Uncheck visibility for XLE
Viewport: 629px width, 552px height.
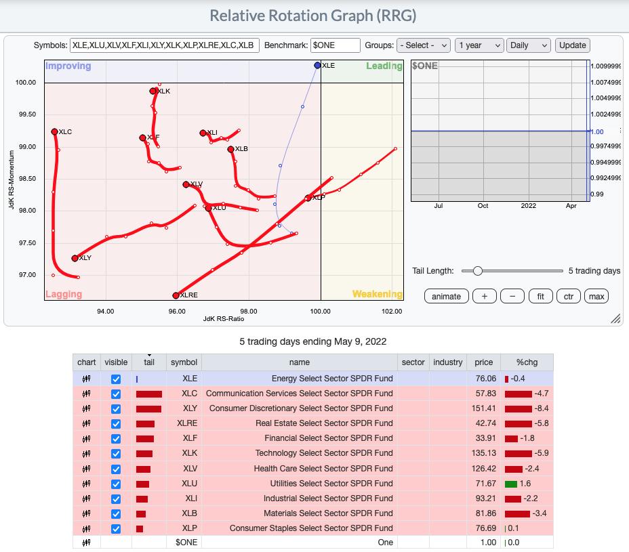(x=116, y=379)
